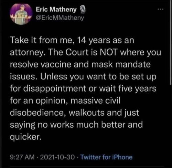Open the @EricMMatheny handle link
This screenshot has width=172, height=168.
click(60, 18)
